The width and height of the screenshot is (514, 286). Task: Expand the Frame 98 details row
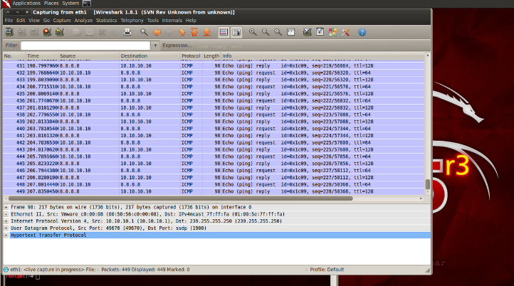point(6,207)
